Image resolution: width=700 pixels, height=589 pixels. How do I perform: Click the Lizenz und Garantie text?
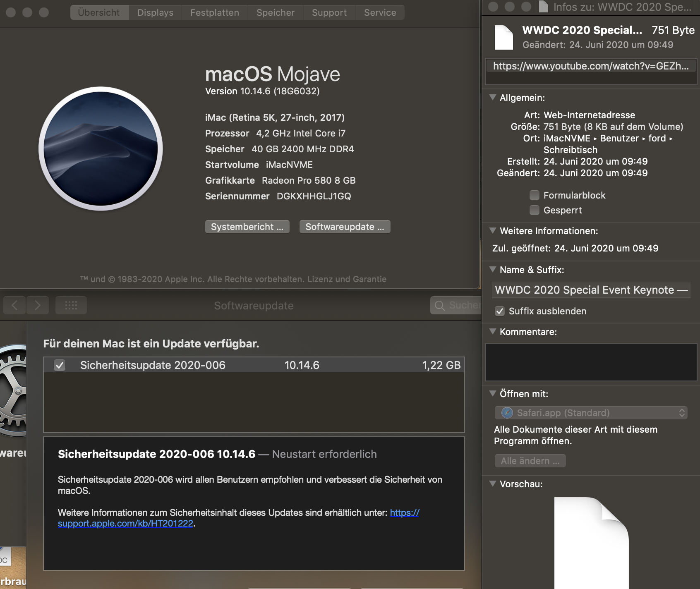[347, 279]
